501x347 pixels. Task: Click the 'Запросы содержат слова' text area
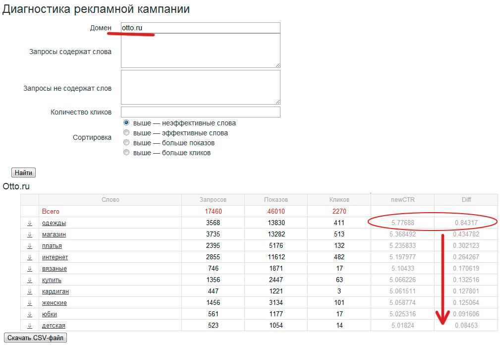tap(201, 51)
